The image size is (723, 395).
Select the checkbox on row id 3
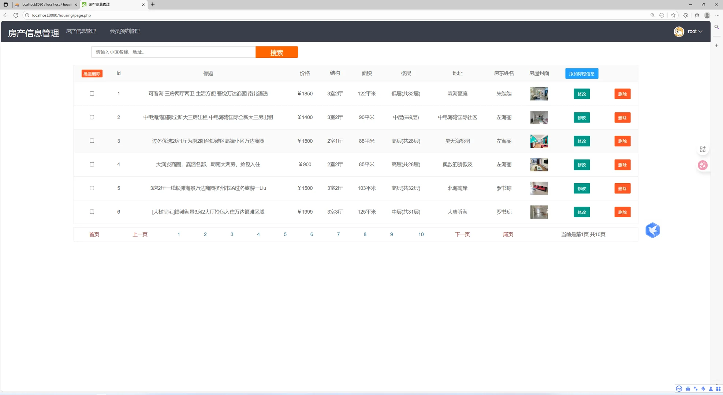(x=92, y=140)
